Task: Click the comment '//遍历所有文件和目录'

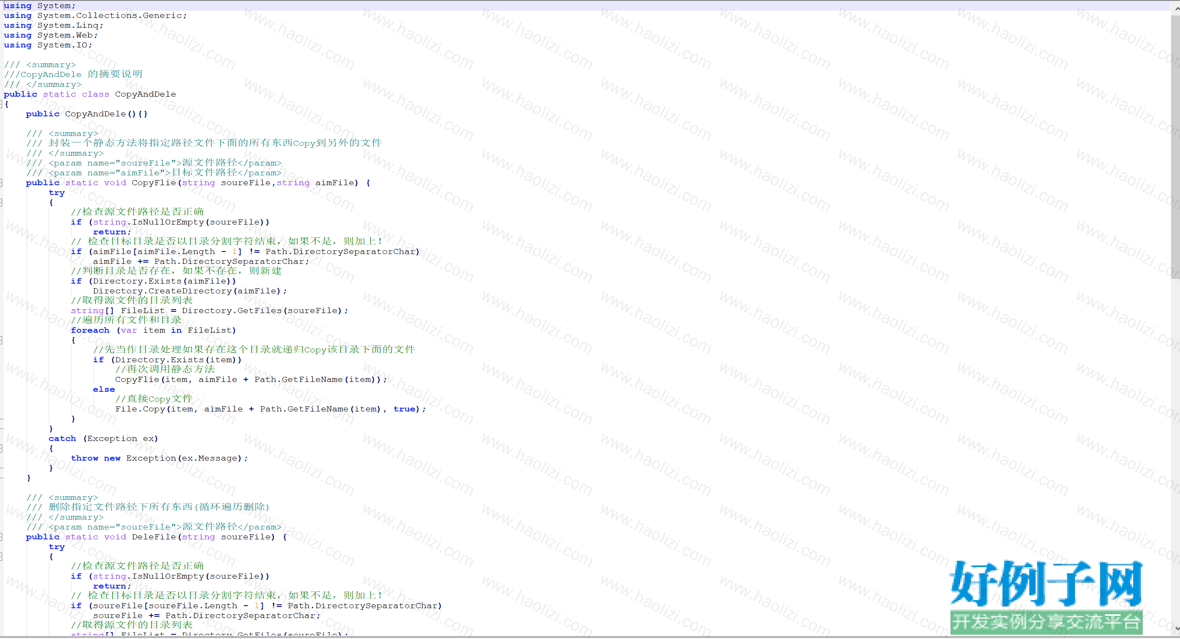Action: click(126, 320)
